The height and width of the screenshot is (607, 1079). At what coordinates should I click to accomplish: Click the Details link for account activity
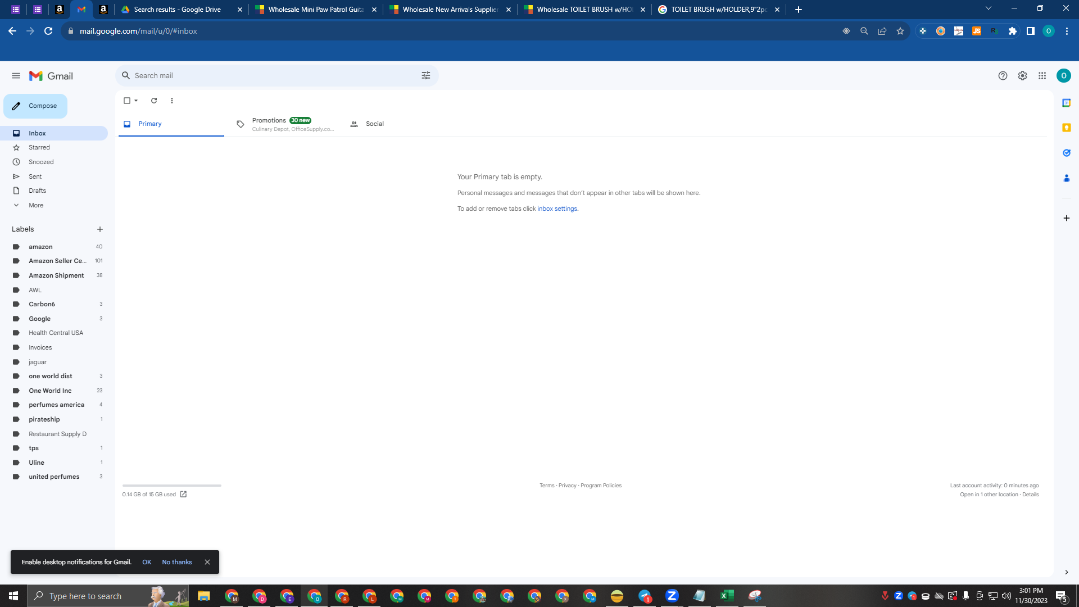(x=1030, y=495)
